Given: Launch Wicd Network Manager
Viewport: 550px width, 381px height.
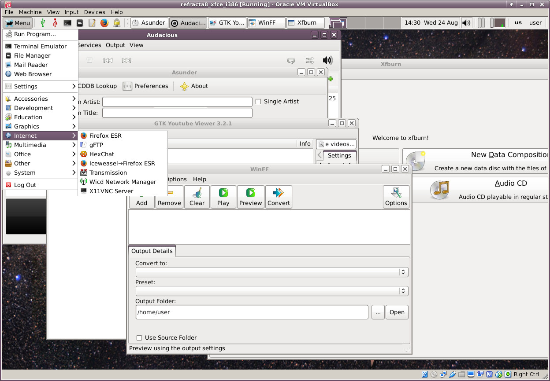Looking at the screenshot, I should click(x=123, y=182).
